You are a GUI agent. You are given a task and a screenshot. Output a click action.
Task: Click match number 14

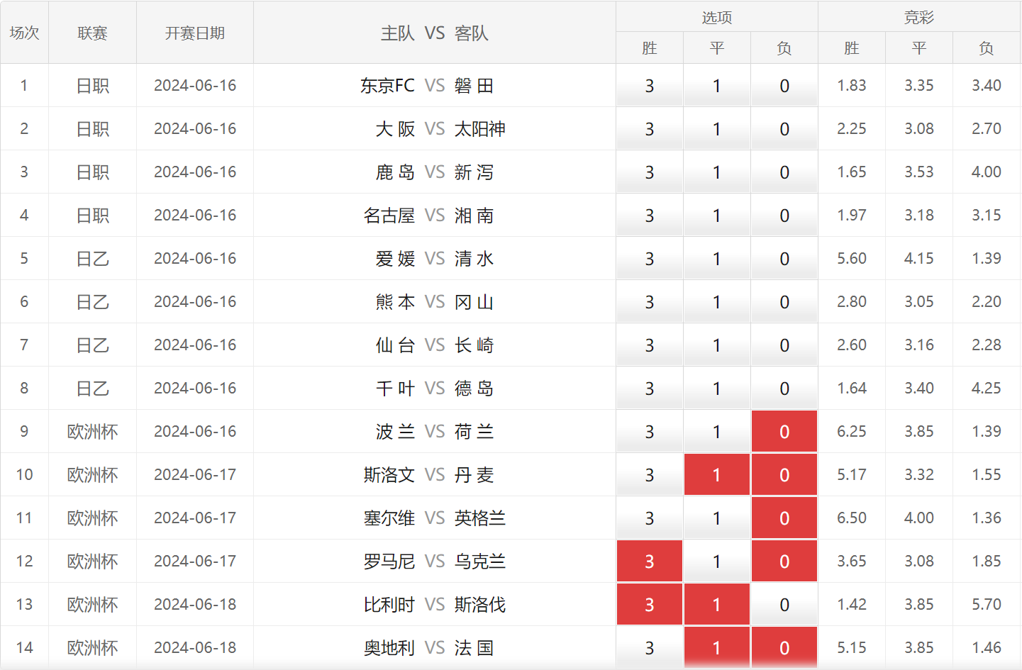(x=24, y=648)
